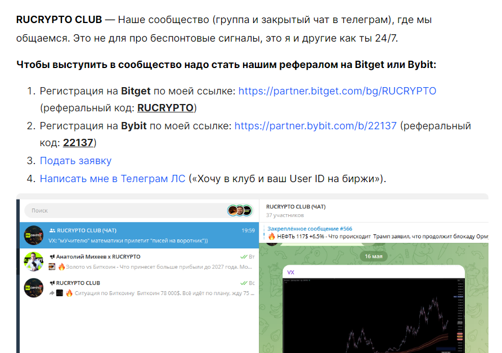
Task: Click RUCRYPTO CLUB (ЧАТ) avatar in chat list
Action: 34,236
